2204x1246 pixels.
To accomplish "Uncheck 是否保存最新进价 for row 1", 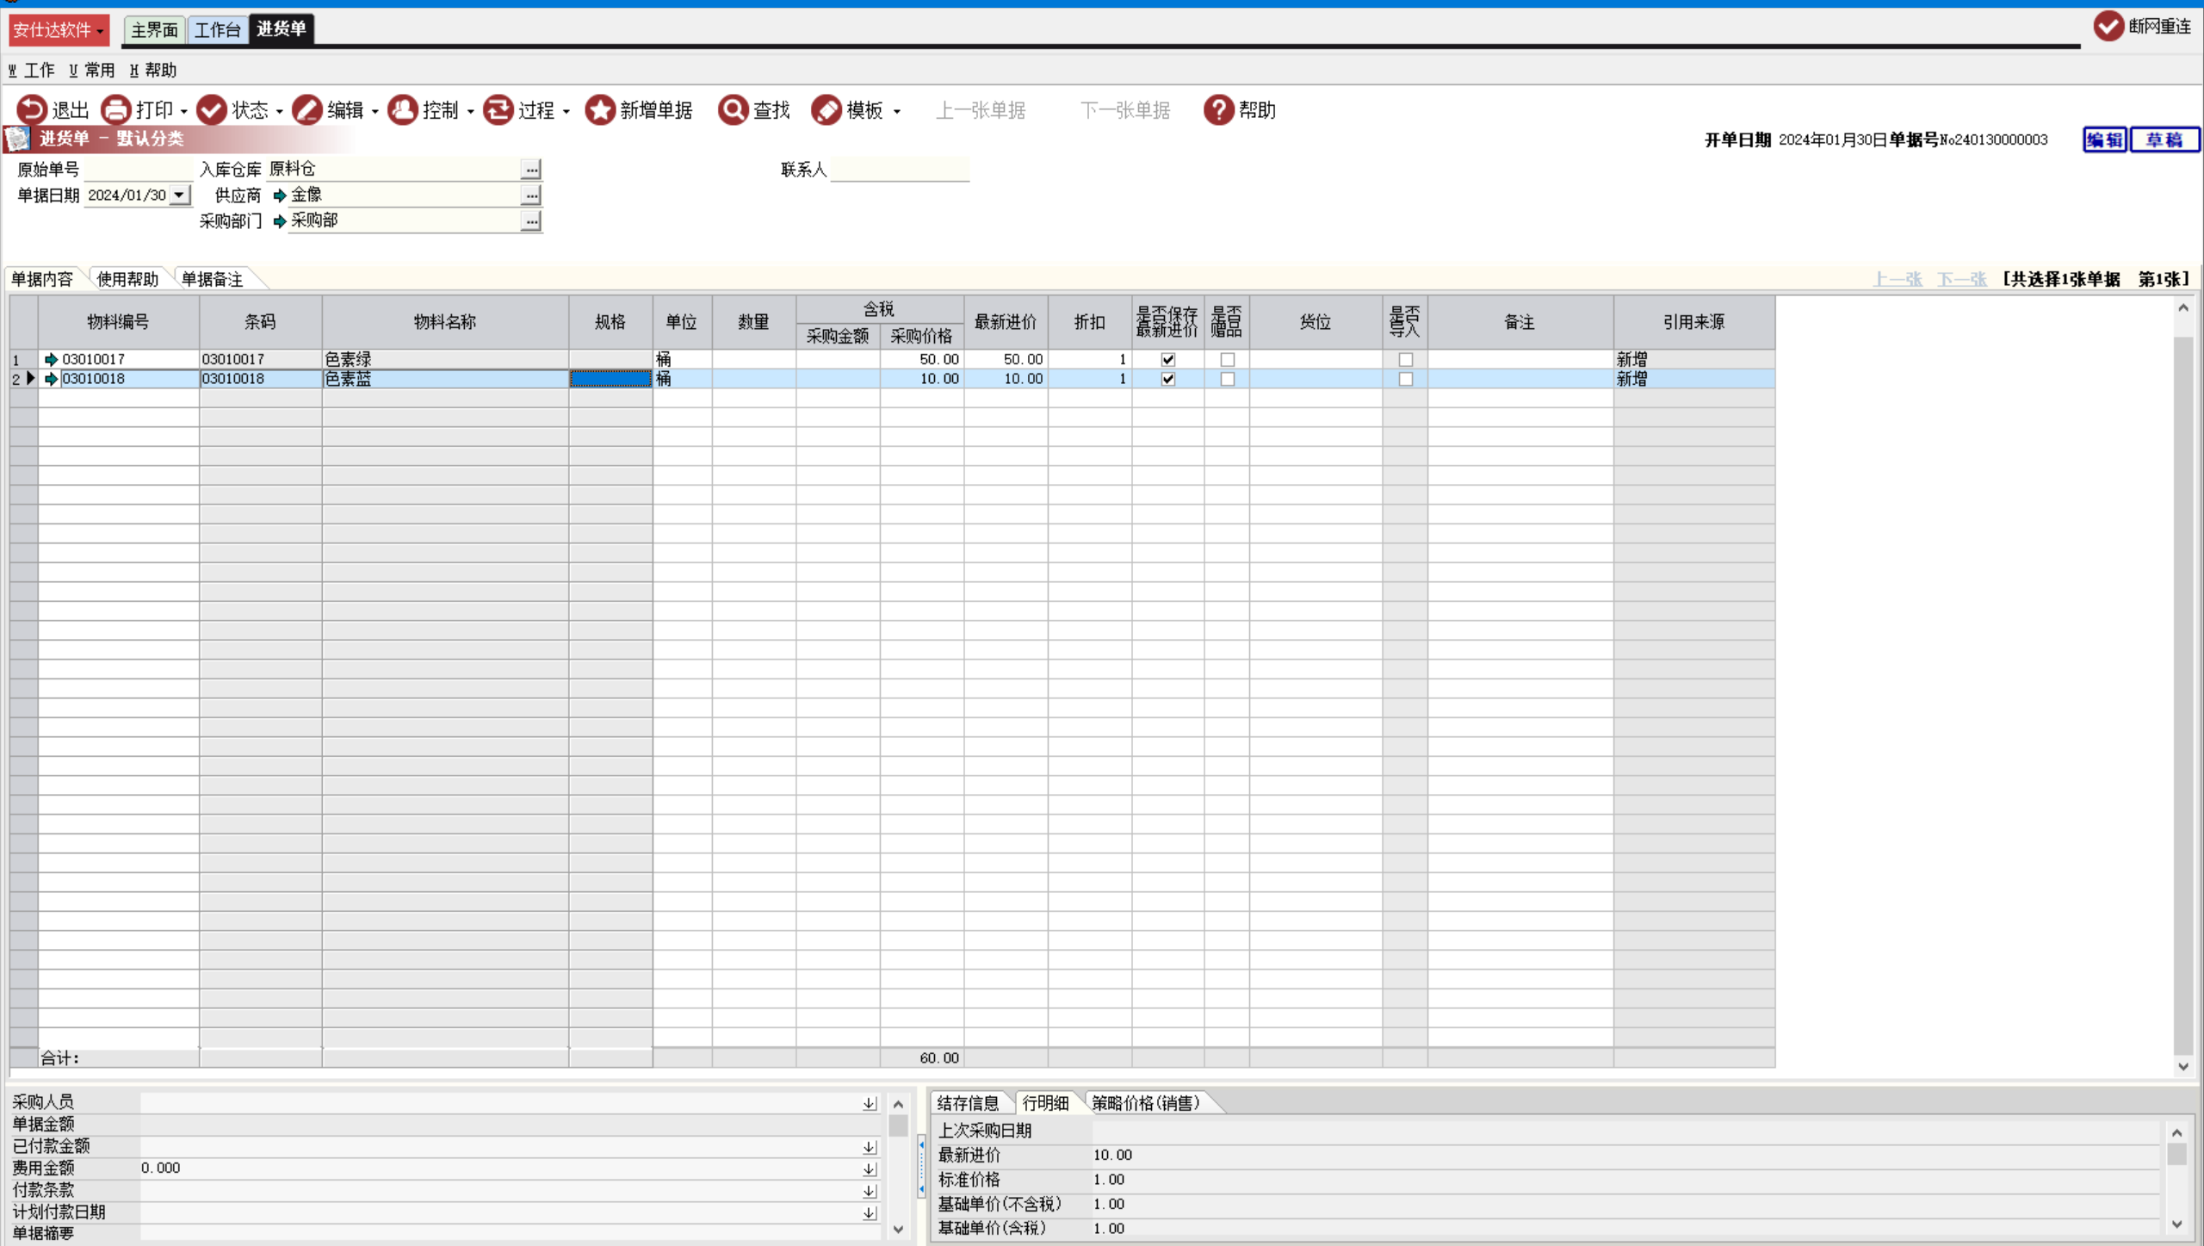I will click(x=1168, y=360).
